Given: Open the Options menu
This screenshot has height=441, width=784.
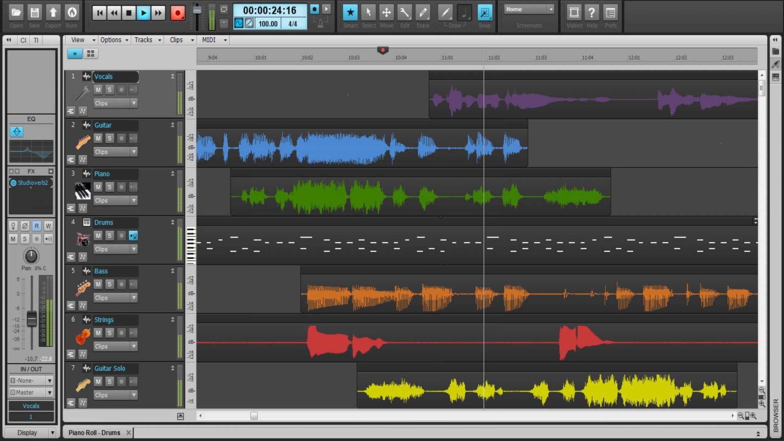Looking at the screenshot, I should (114, 40).
